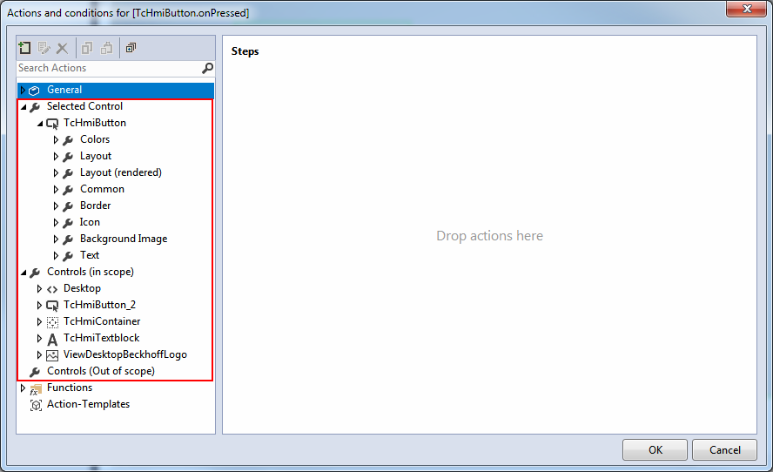Confirm with the OK button
The height and width of the screenshot is (472, 773).
tap(655, 450)
